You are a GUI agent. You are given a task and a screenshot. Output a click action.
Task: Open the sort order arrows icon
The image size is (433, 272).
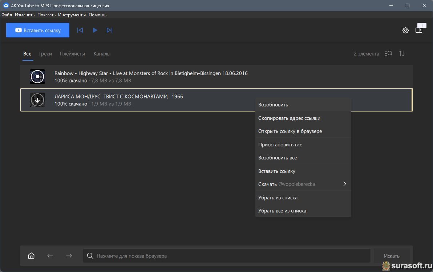click(402, 54)
